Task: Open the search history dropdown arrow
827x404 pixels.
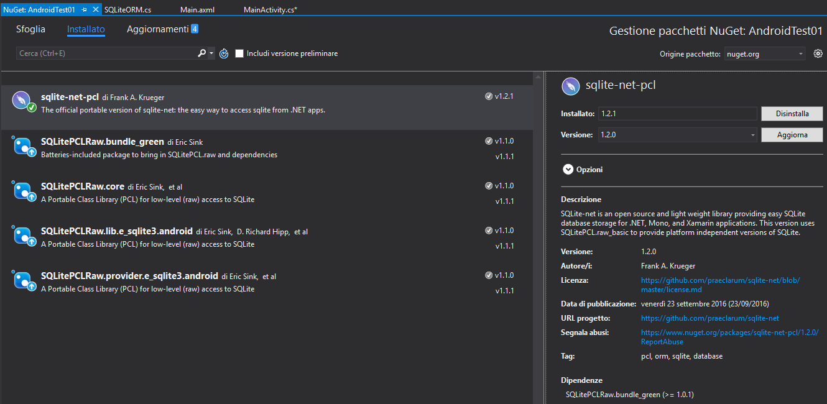Action: pos(211,53)
